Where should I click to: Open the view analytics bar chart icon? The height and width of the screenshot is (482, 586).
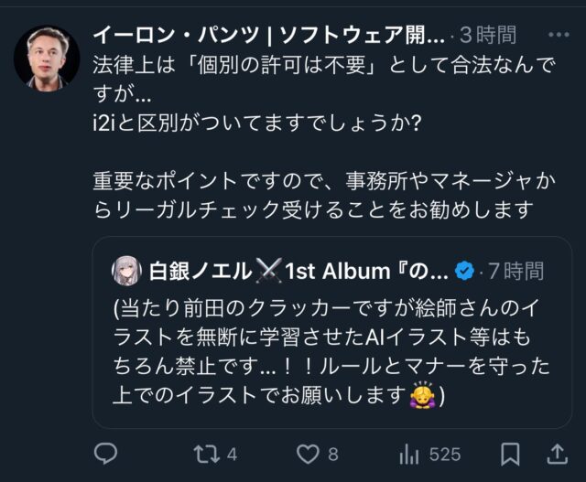pyautogui.click(x=409, y=455)
